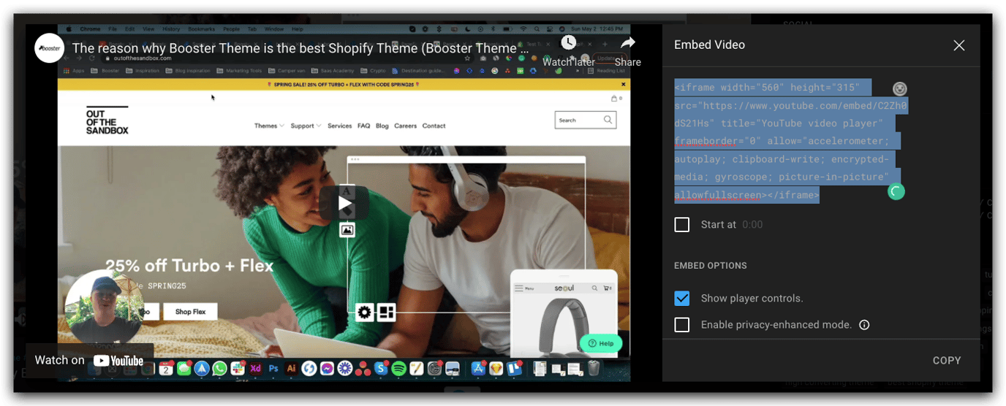
Task: Click the green Help button
Action: tap(601, 343)
